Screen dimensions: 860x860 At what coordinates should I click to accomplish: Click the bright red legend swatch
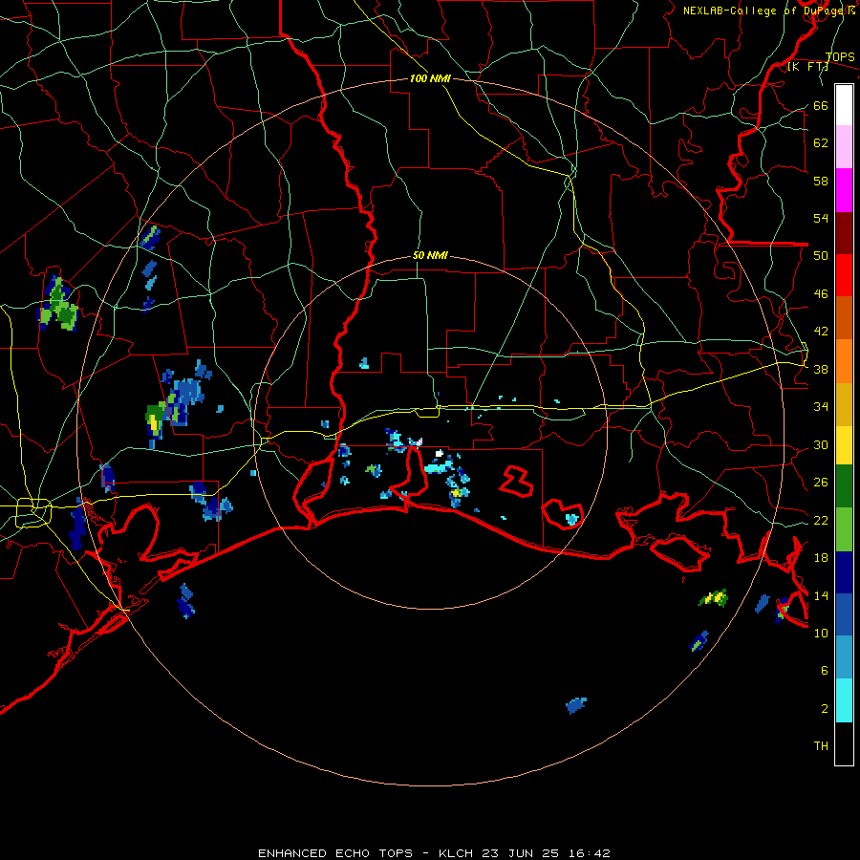[844, 275]
